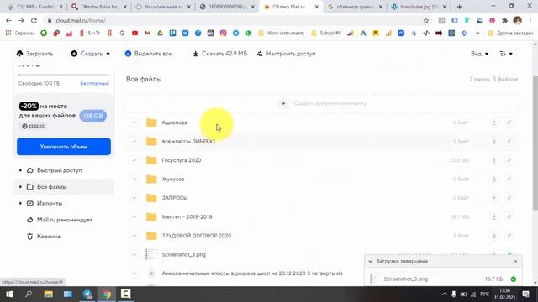Click the download icon in the Ашкенова row
This screenshot has width=538, height=302.
494,122
